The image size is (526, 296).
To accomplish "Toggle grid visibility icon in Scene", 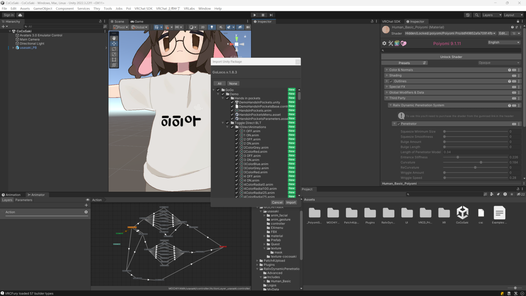I will [157, 27].
